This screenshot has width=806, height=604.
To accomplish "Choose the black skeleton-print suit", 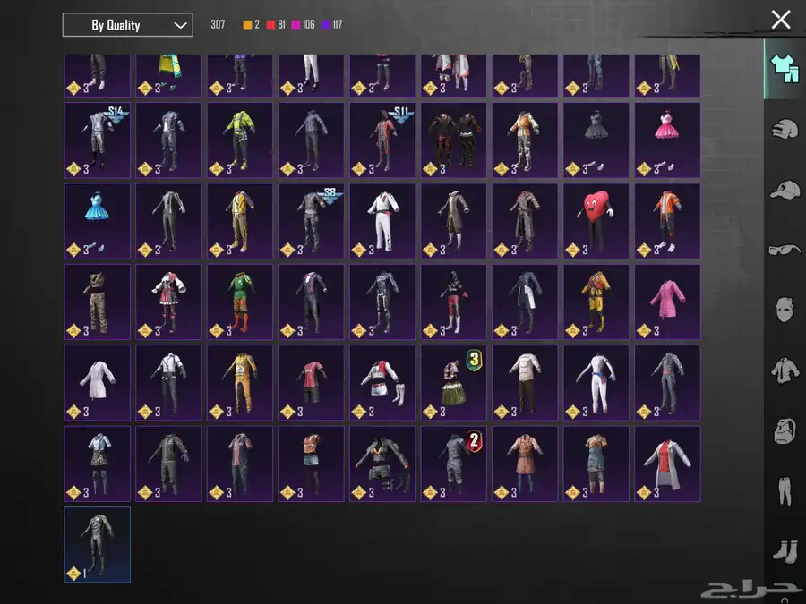I will pyautogui.click(x=382, y=302).
